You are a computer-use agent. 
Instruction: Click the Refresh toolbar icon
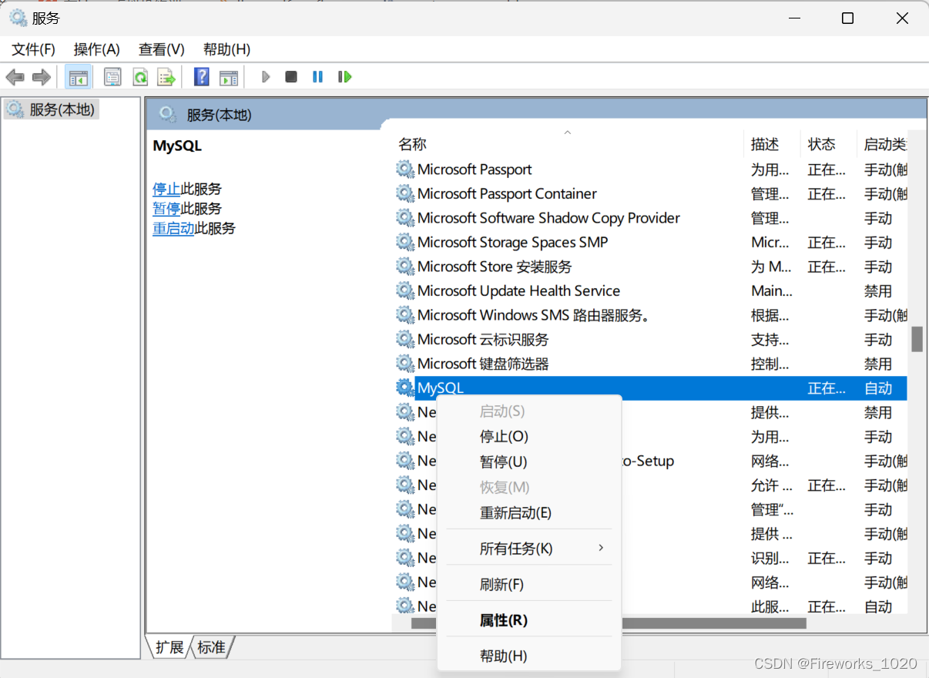tap(140, 76)
